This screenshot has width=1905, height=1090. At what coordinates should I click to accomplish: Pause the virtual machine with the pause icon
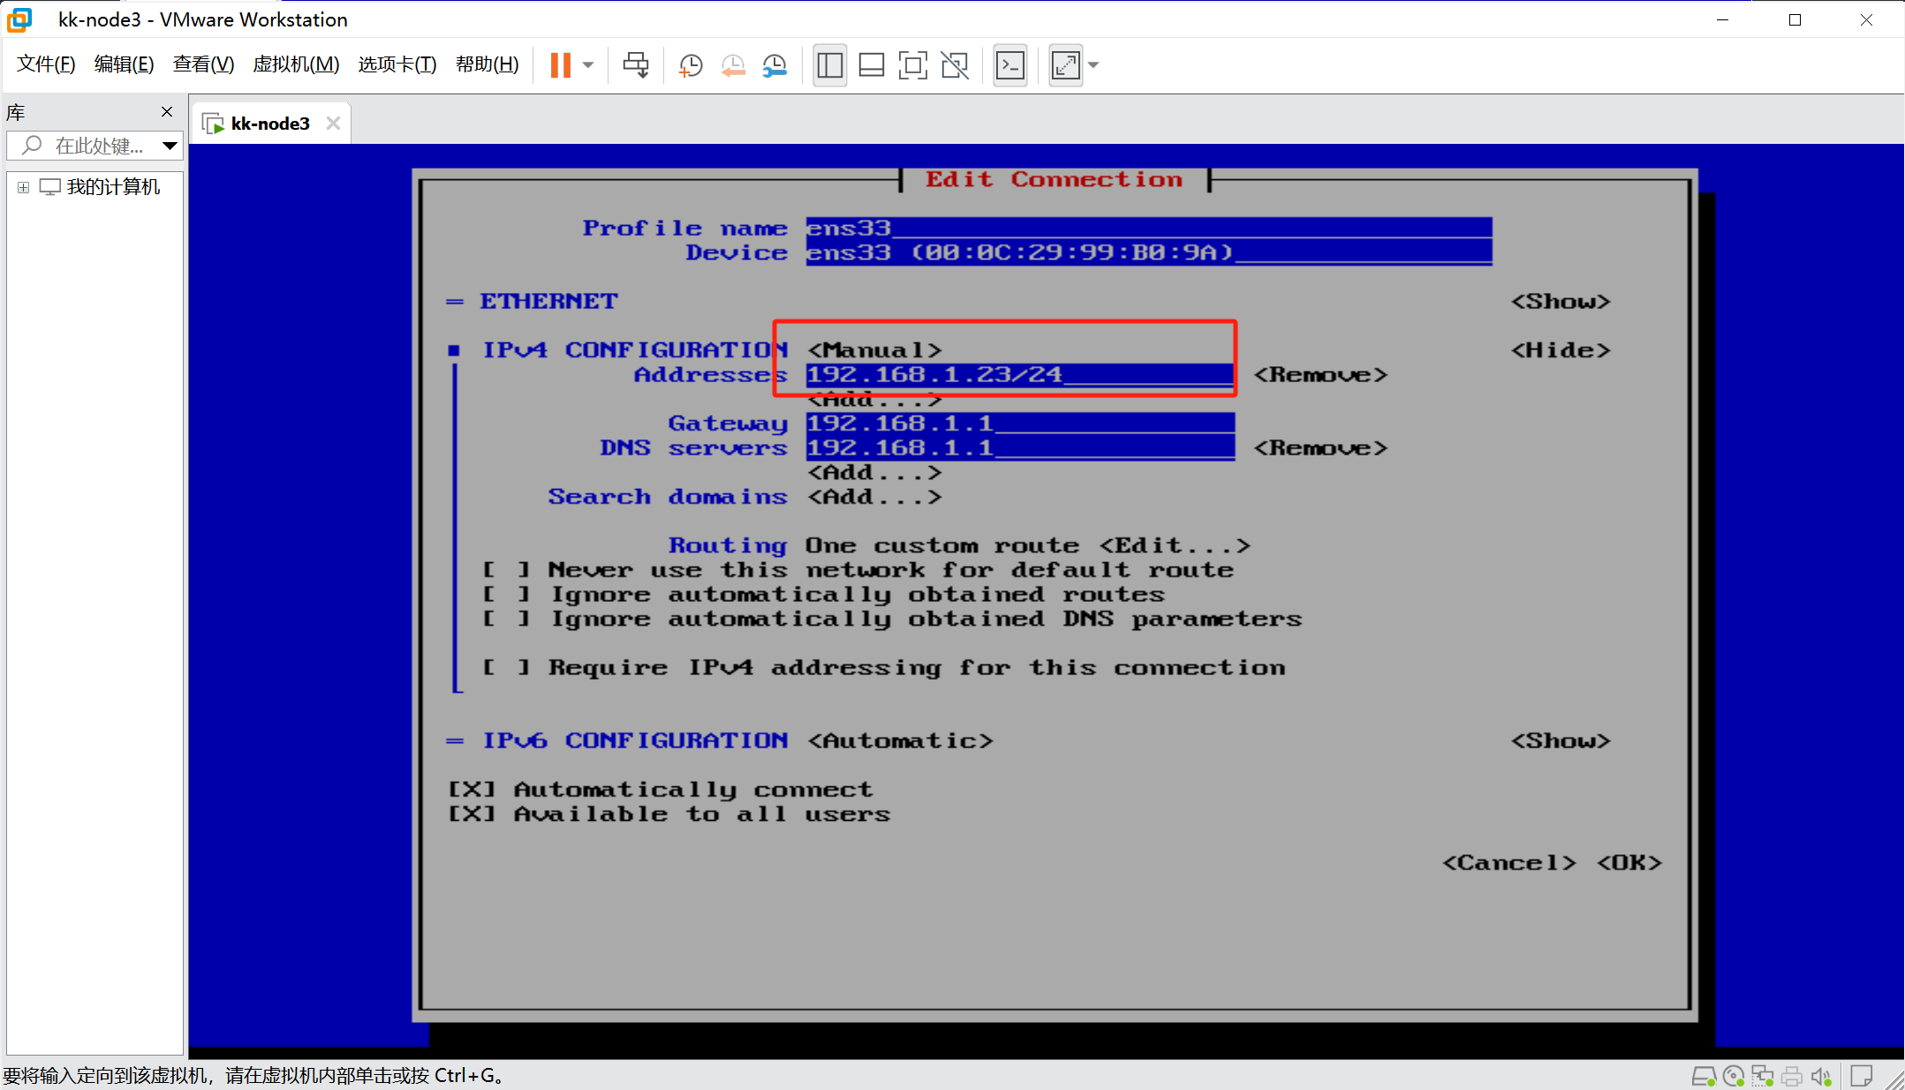561,65
